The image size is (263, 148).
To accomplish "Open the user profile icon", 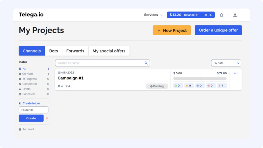I will pyautogui.click(x=235, y=15).
